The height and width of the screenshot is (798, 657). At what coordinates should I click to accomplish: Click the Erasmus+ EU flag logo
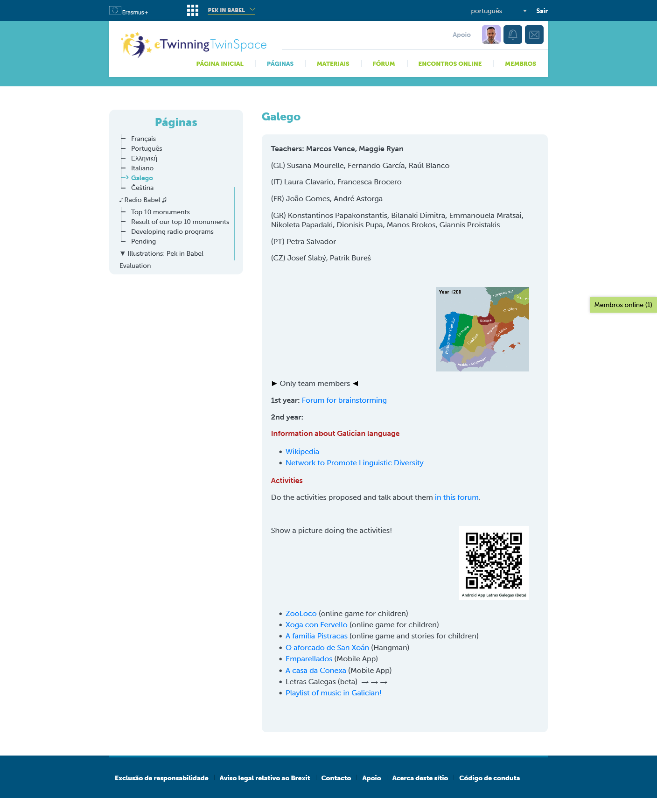tap(128, 11)
